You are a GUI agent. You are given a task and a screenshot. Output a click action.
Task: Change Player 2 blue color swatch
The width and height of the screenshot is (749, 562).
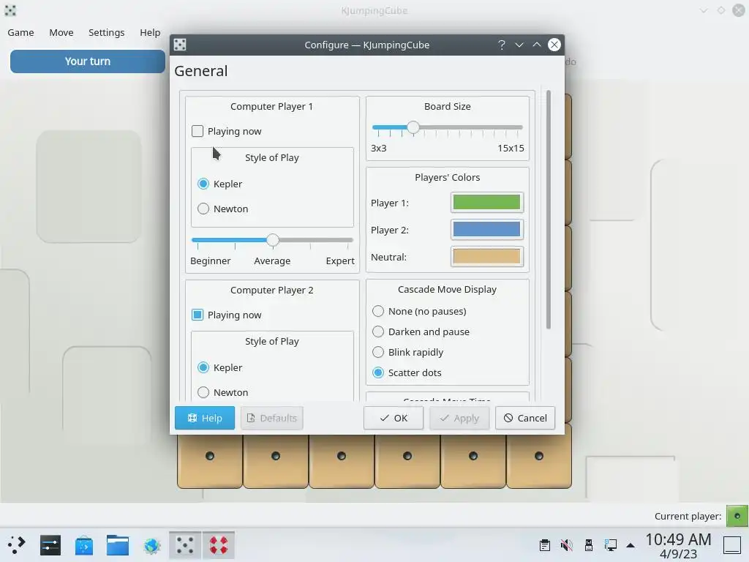(486, 229)
